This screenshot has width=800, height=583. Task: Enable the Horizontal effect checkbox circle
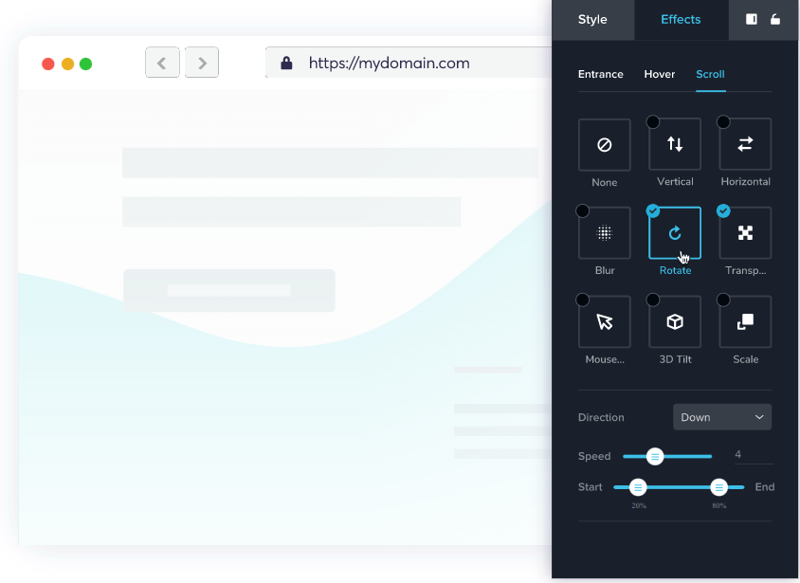723,122
